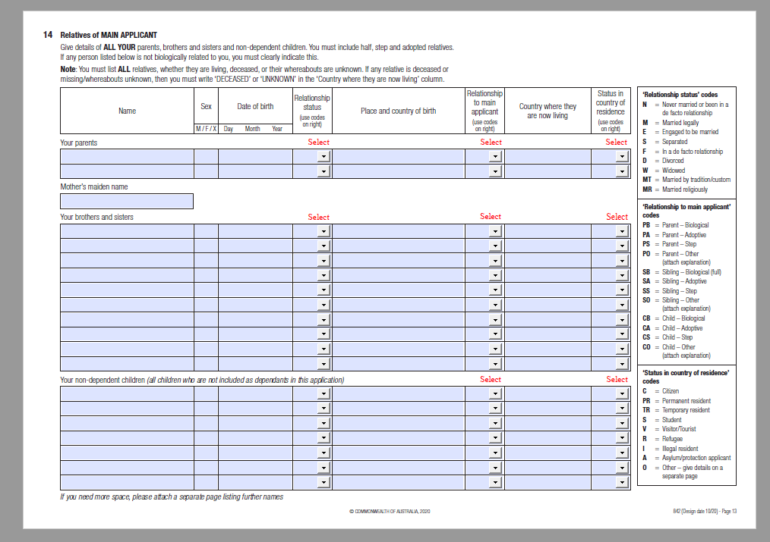Screen dimensions: 770x542
Task: Open residence status dropdown in first sibling row
Action: coord(622,231)
